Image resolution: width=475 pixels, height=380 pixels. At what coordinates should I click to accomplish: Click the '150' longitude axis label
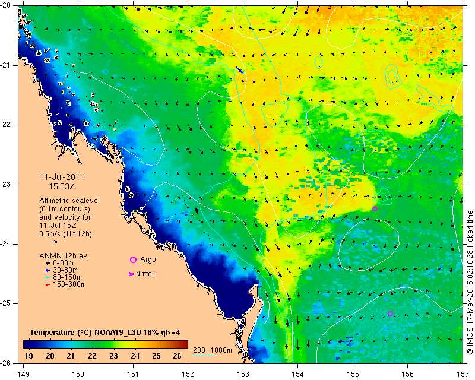78,375
